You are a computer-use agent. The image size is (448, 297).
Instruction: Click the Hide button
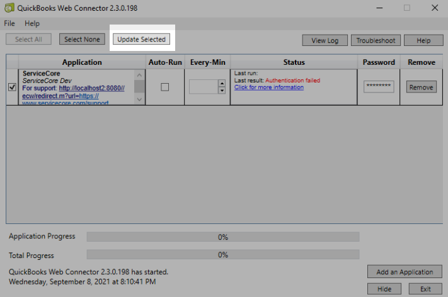point(384,289)
